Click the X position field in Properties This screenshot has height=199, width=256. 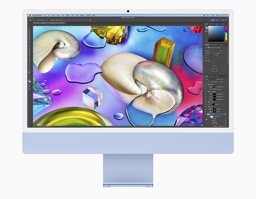(x=209, y=55)
